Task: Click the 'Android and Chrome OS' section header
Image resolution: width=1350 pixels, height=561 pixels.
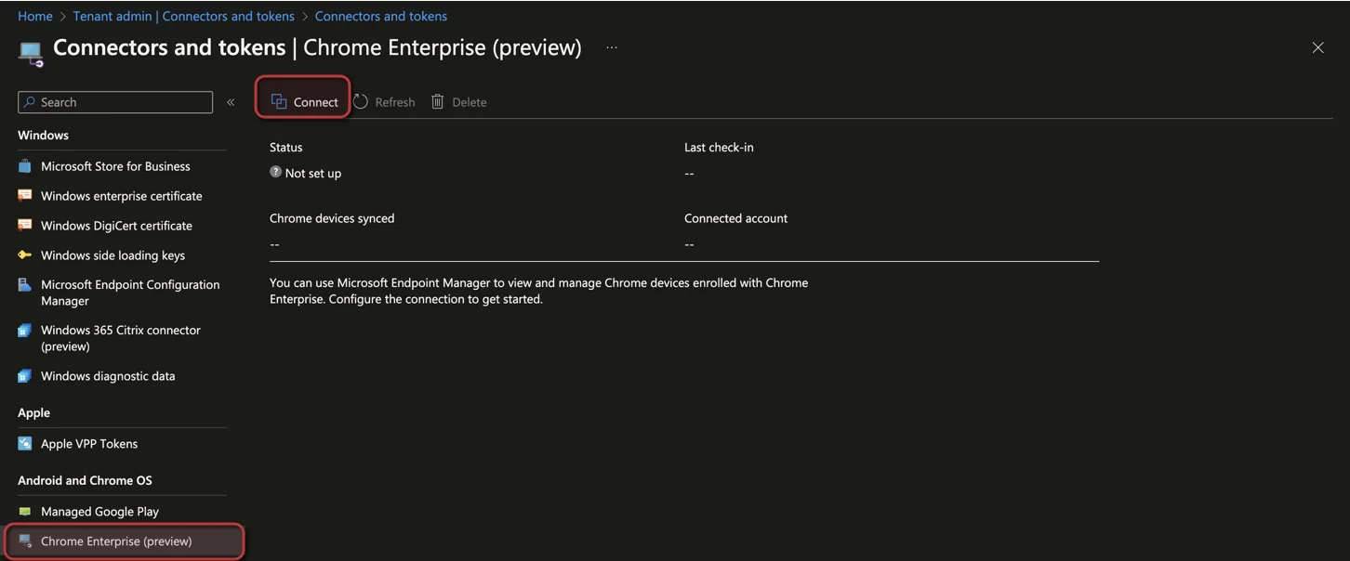Action: (x=85, y=480)
